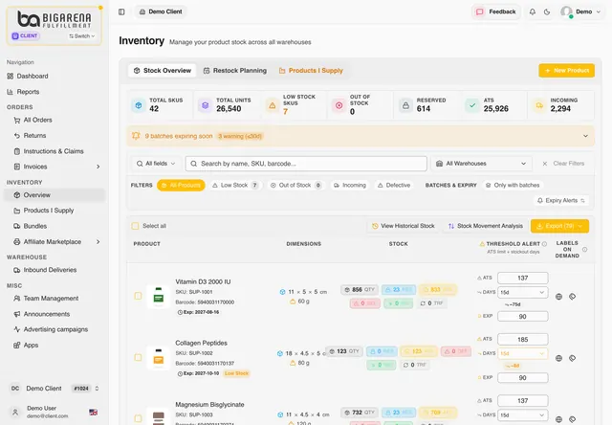
Task: Toggle the Out of Stock filter
Action: (x=296, y=185)
